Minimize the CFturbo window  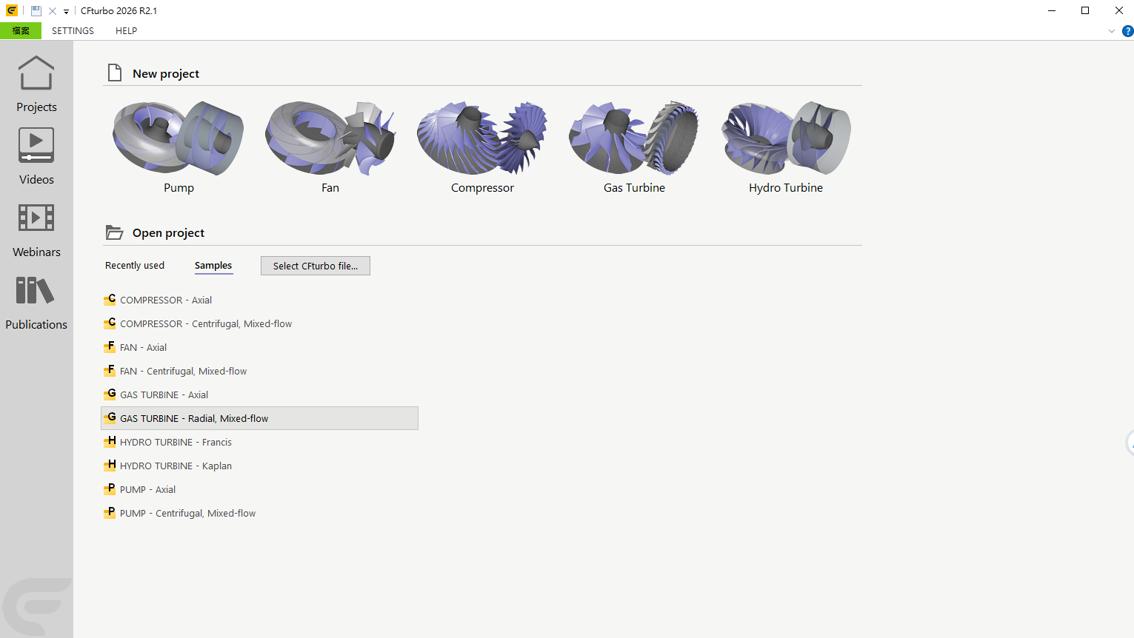pos(1052,10)
